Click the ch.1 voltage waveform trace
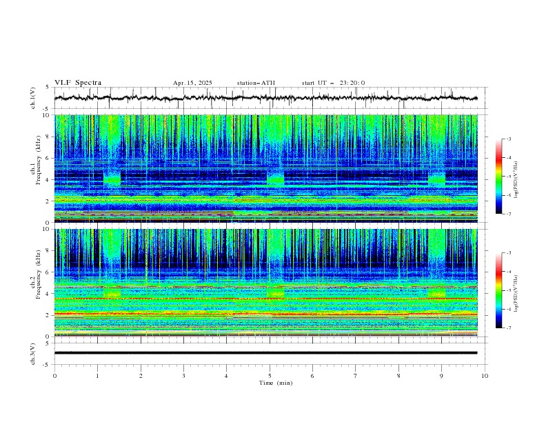 (x=265, y=98)
